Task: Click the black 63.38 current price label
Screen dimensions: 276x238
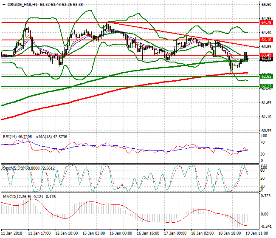Action: (266, 59)
